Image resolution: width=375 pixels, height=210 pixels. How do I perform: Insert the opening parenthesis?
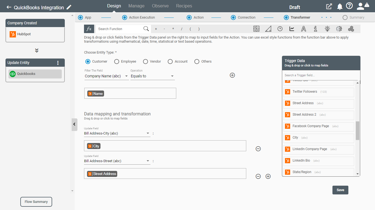(x=190, y=29)
